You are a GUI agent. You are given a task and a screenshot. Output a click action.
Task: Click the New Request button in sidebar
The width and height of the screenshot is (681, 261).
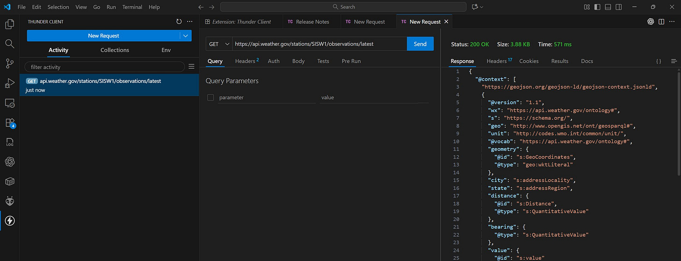click(103, 36)
